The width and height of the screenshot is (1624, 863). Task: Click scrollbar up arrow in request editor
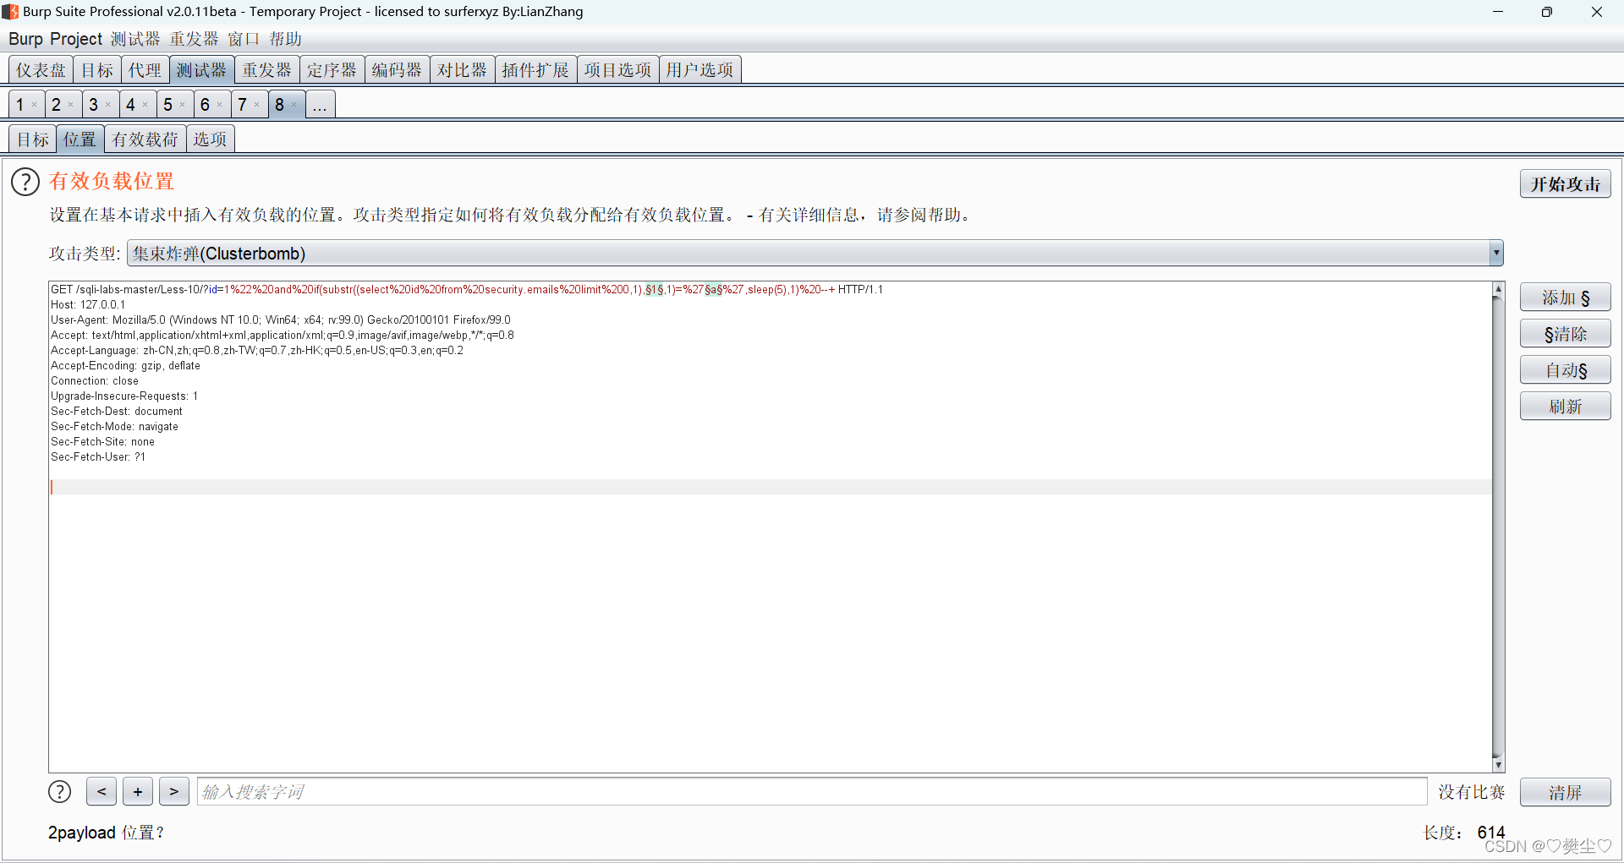(x=1498, y=289)
